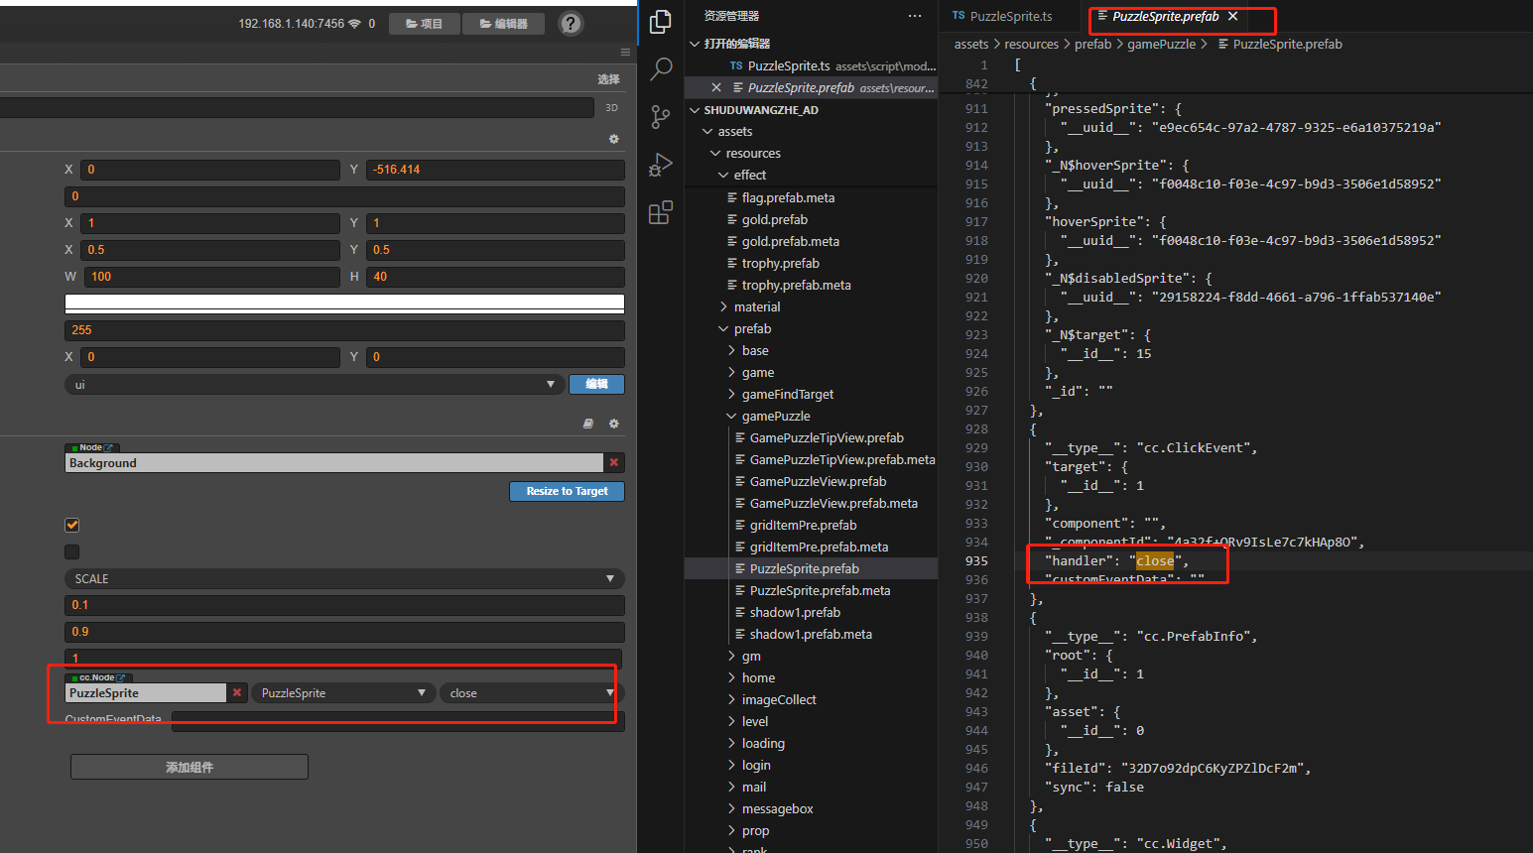The height and width of the screenshot is (853, 1533).
Task: Select the PuzzleSprite.prefab editor tab
Action: pos(1165,16)
